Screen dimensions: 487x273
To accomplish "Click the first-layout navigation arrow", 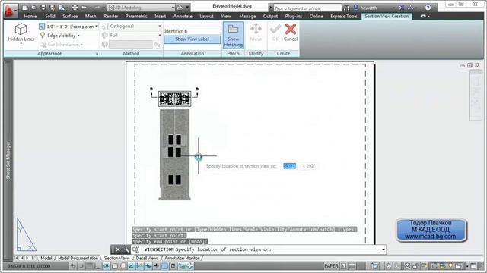I will tap(17, 258).
